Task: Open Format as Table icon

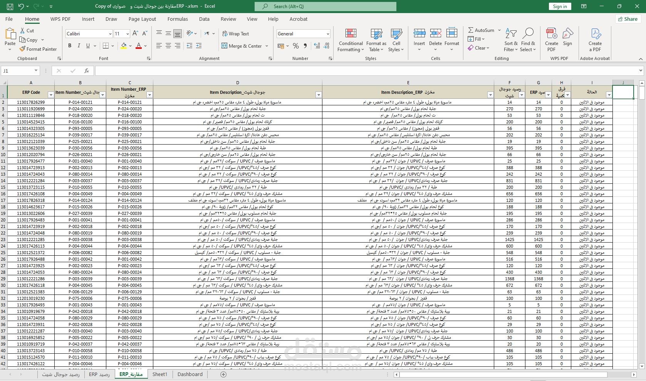Action: coord(376,34)
